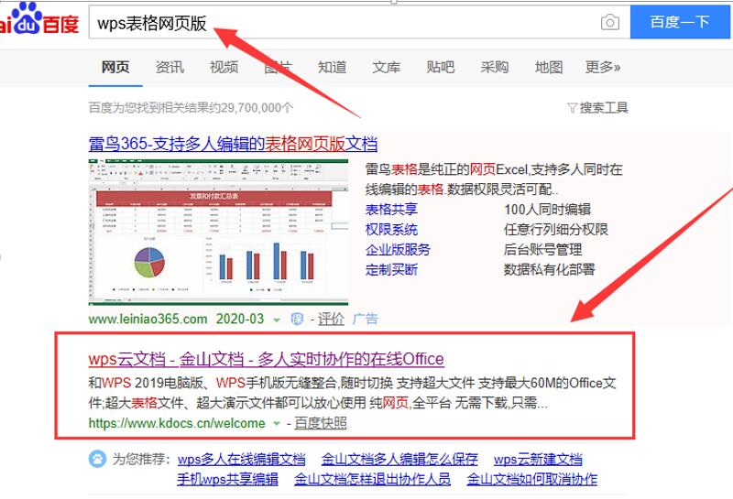The width and height of the screenshot is (733, 499).
Task: Expand dropdown arrow after leiniao365 2020-03
Action: 277,320
